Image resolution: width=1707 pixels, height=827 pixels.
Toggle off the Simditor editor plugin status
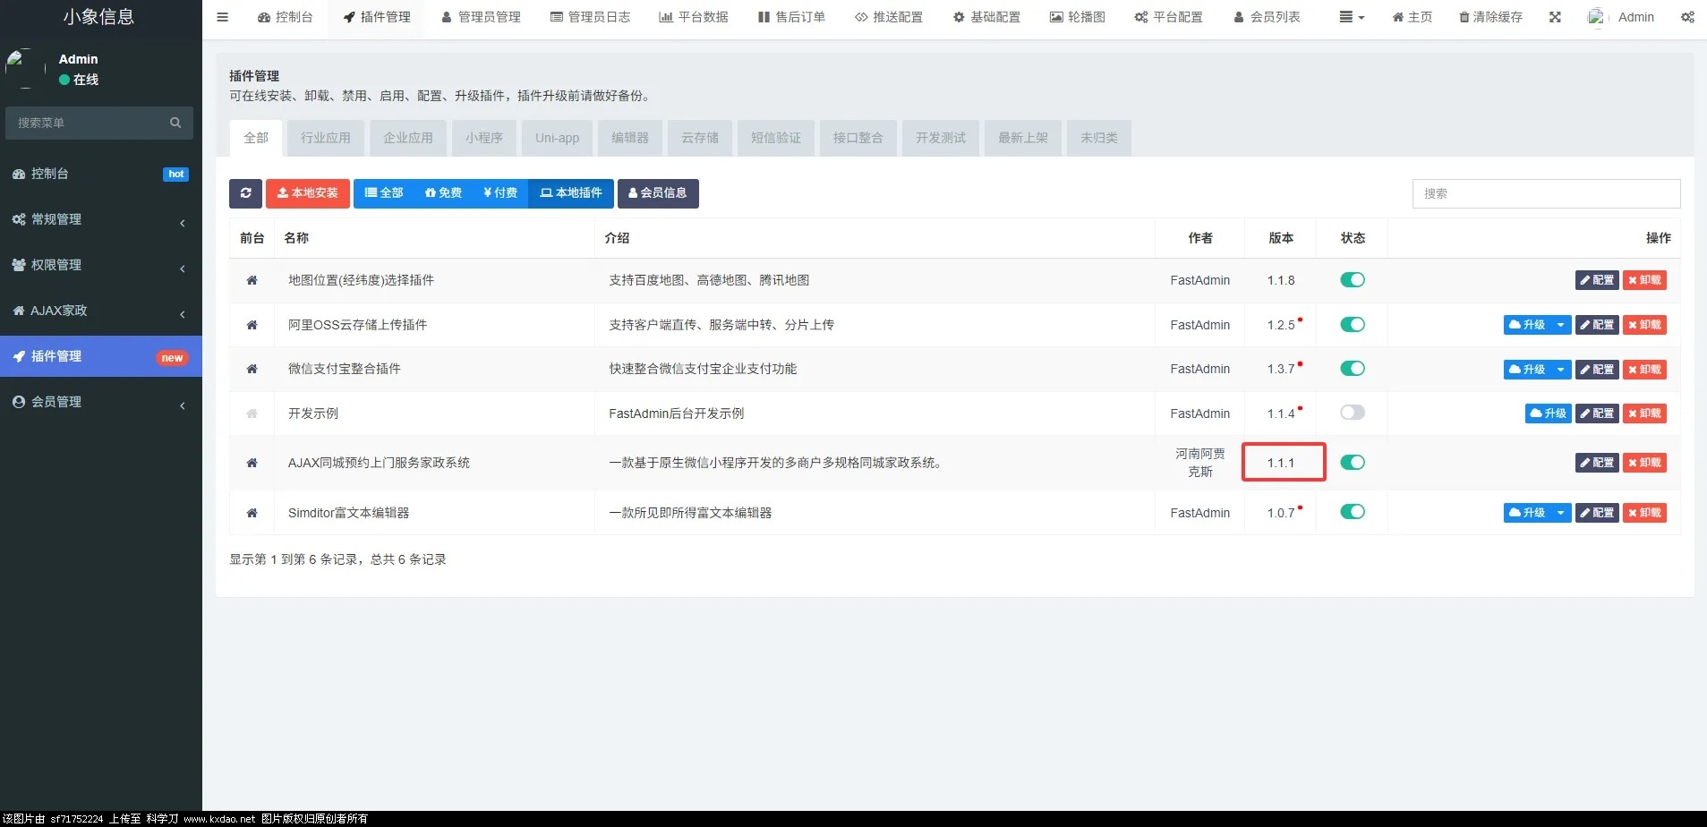(x=1352, y=512)
